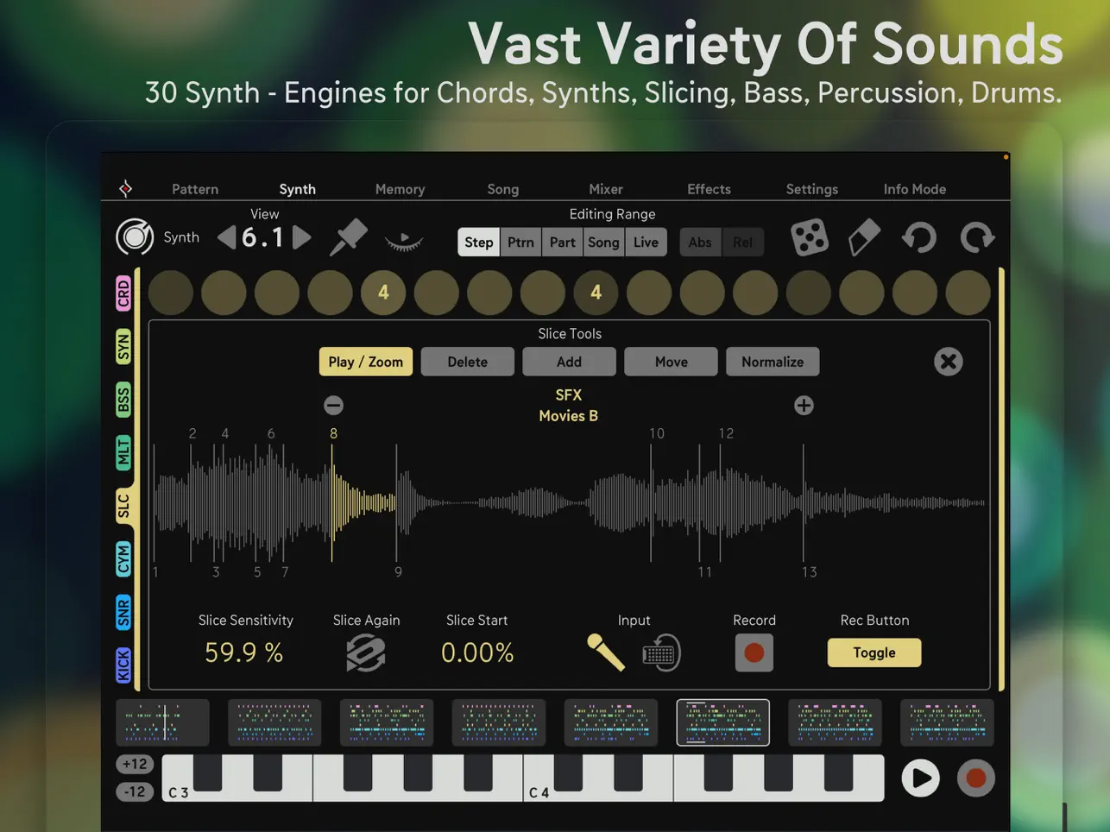Viewport: 1110px width, 832px height.
Task: Click the highlighted pattern thumbnail
Action: tap(722, 722)
